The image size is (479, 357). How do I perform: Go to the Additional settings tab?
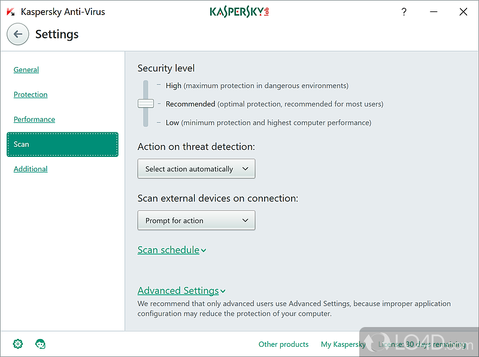coord(31,169)
